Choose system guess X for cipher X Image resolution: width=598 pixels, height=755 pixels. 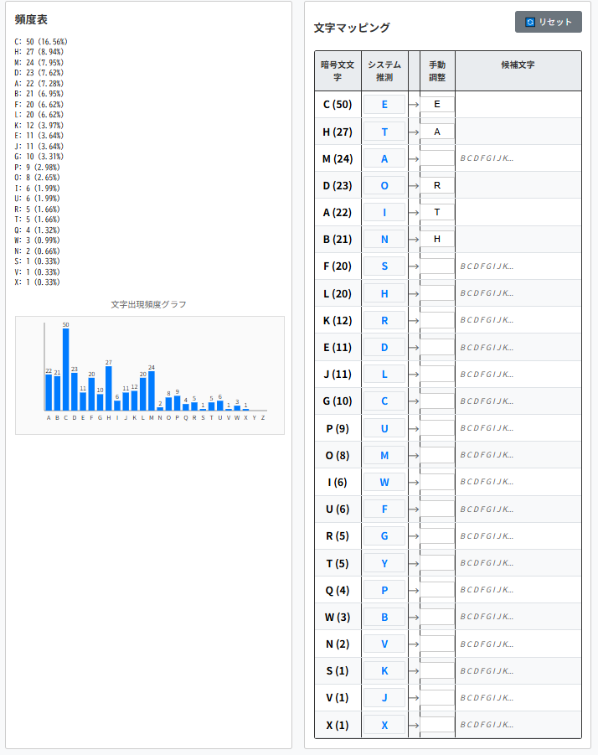coord(384,725)
